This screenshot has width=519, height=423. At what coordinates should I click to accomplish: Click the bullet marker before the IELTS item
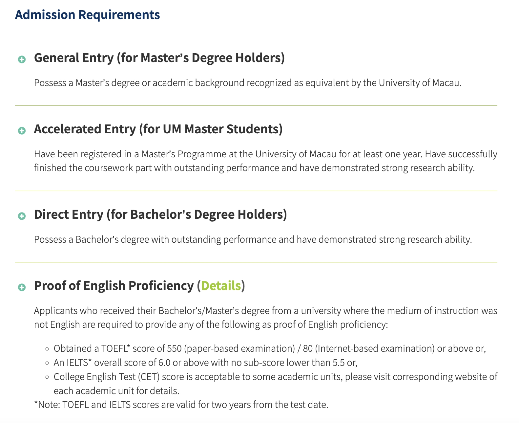click(x=47, y=363)
